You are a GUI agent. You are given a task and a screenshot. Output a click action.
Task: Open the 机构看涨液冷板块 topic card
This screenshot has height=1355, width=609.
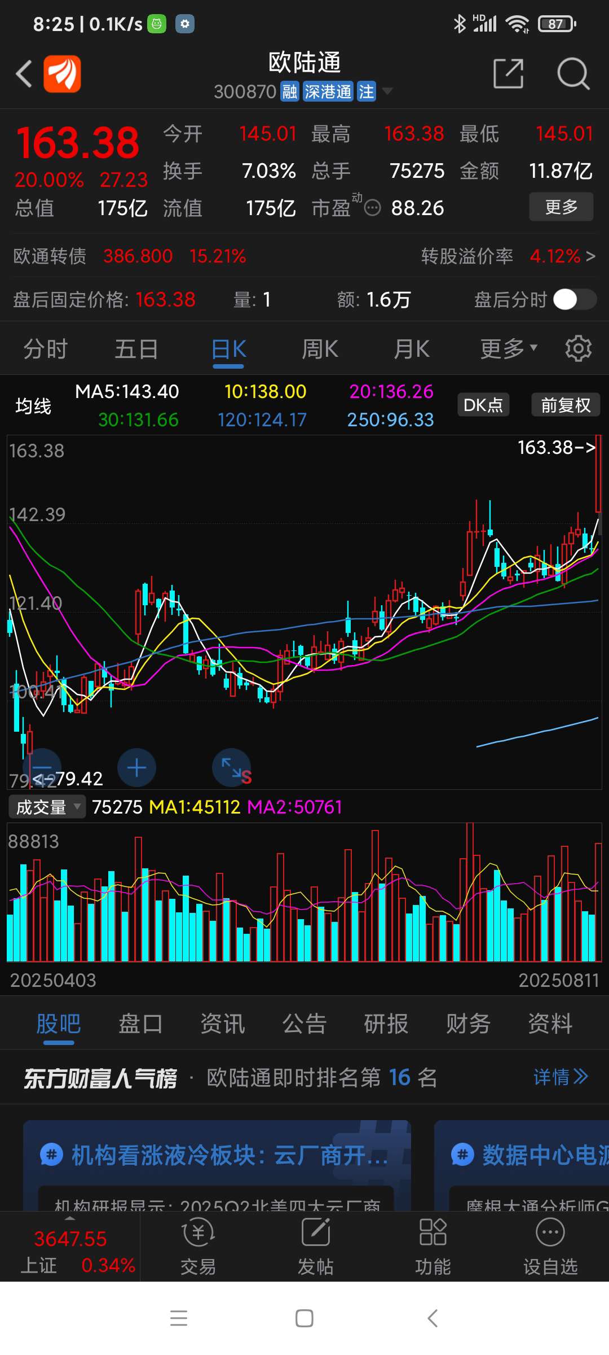coord(217,1165)
